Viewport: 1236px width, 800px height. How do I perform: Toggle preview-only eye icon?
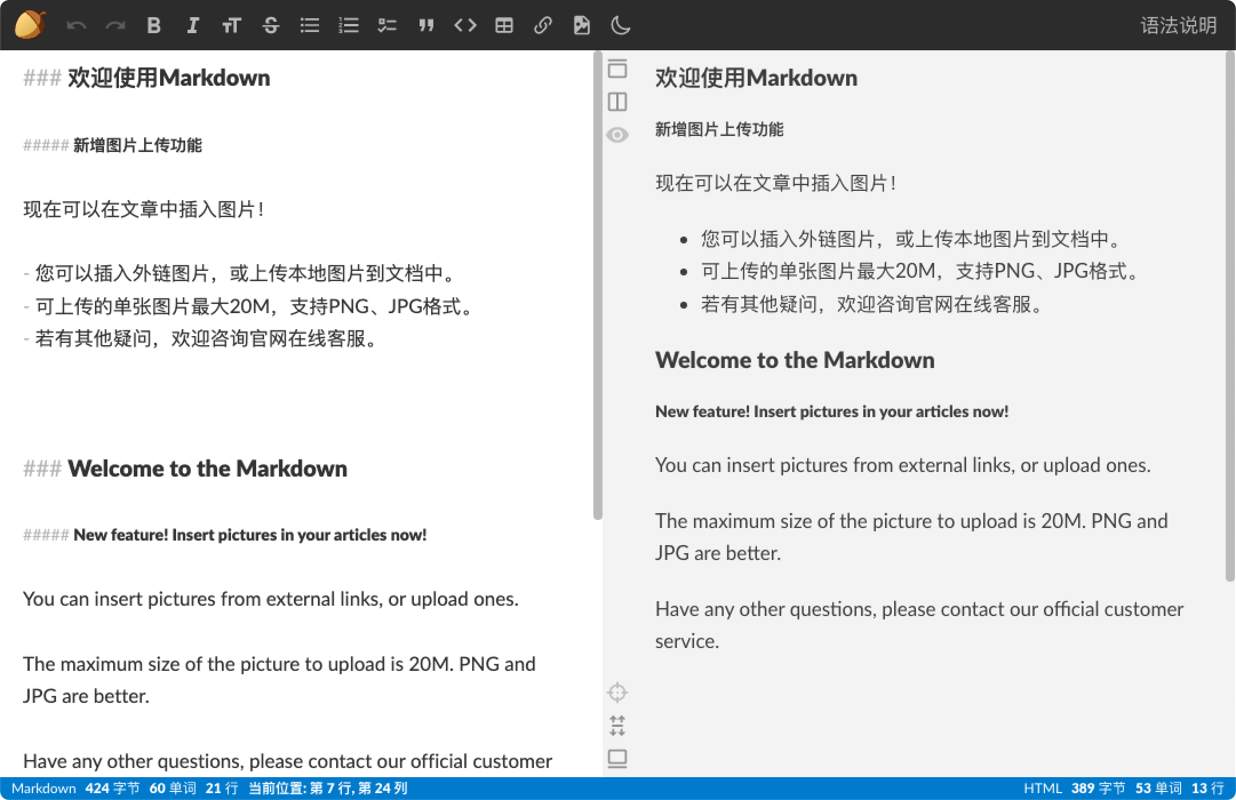click(617, 135)
